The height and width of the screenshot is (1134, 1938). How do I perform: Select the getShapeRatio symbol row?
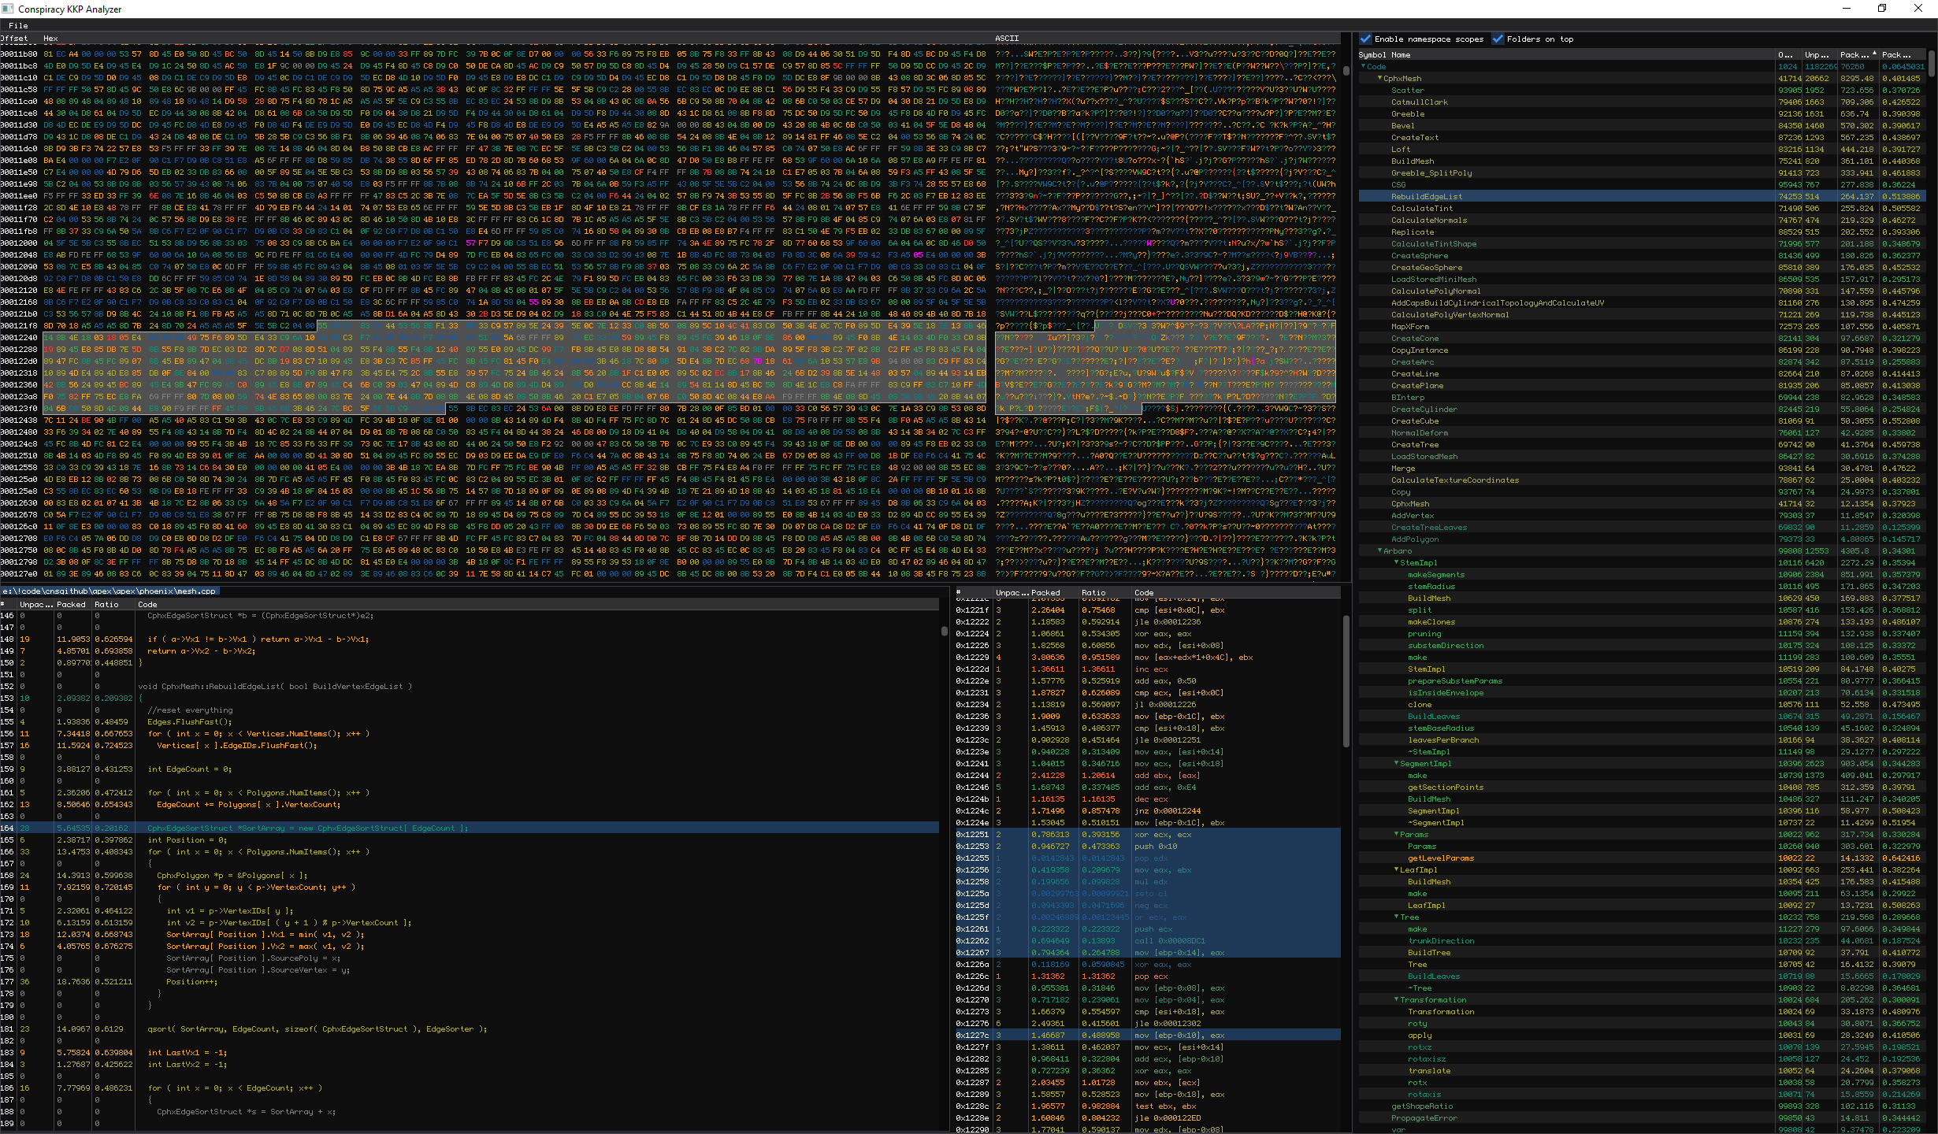[x=1641, y=1106]
